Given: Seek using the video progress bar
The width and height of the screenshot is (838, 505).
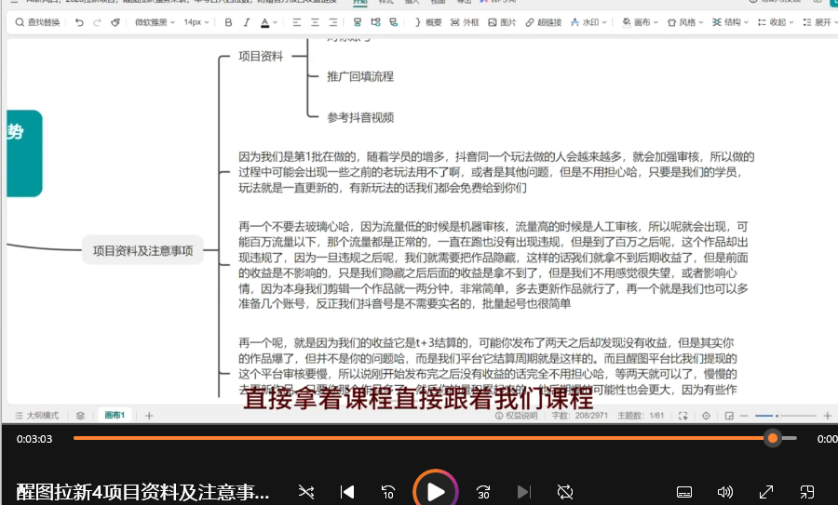Looking at the screenshot, I should (435, 438).
